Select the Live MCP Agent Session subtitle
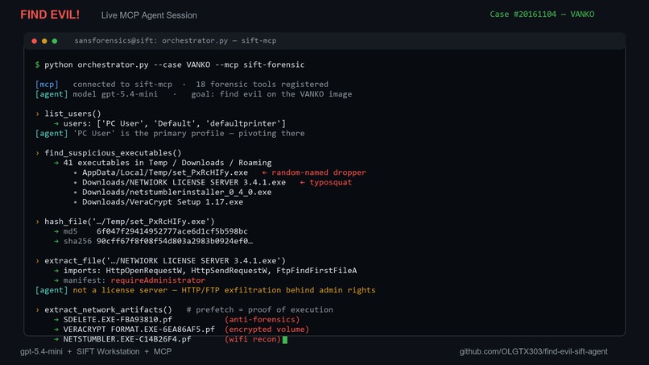649x365 pixels. [149, 15]
